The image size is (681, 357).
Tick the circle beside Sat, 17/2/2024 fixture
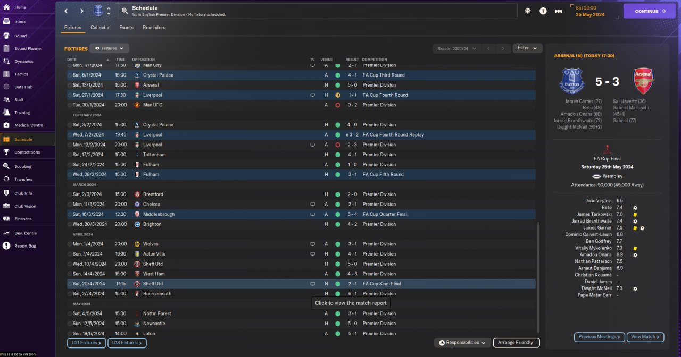70,155
